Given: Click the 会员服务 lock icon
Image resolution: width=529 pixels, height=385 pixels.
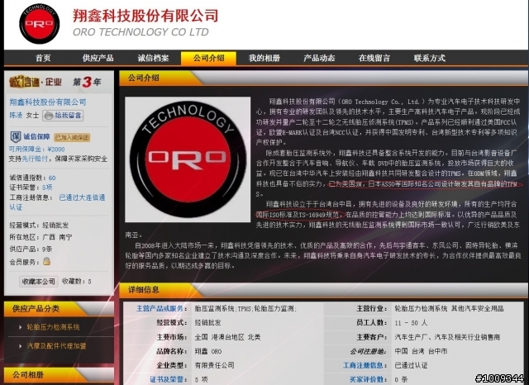Looking at the screenshot, I should pyautogui.click(x=46, y=261).
